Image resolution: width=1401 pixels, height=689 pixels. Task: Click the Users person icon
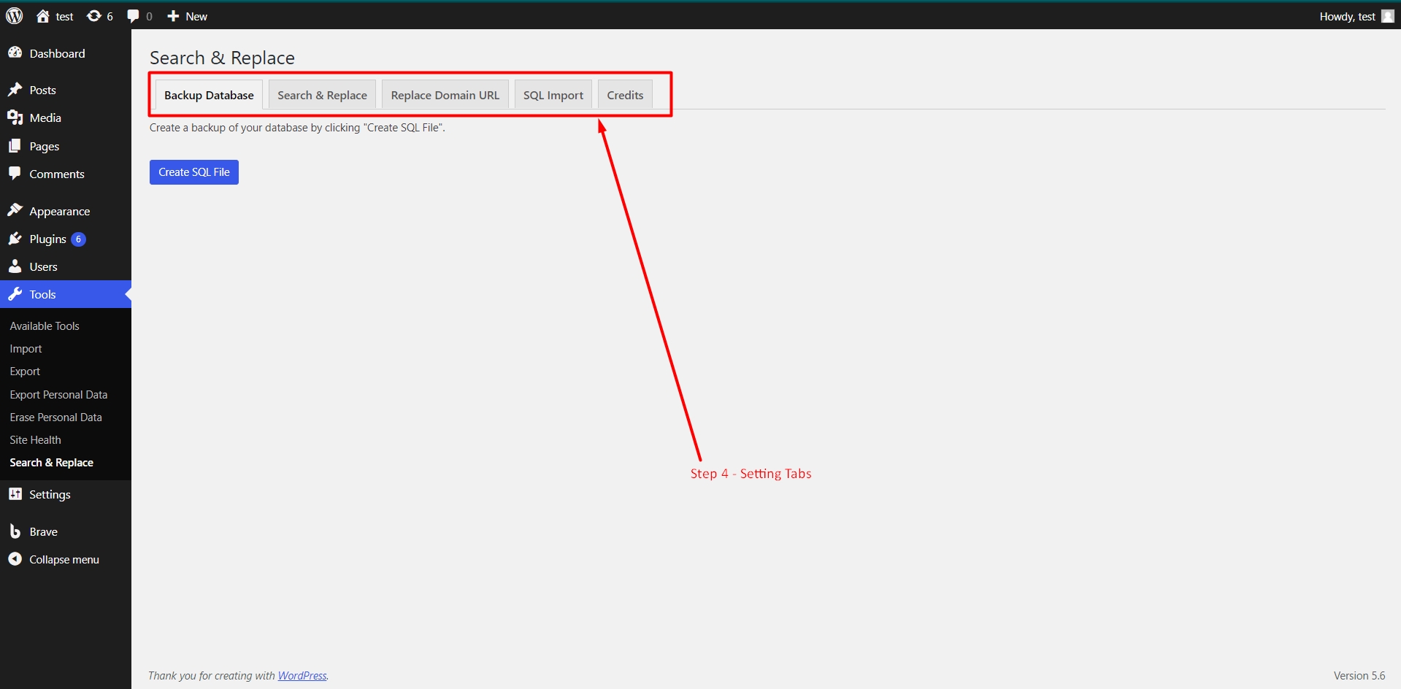15,266
